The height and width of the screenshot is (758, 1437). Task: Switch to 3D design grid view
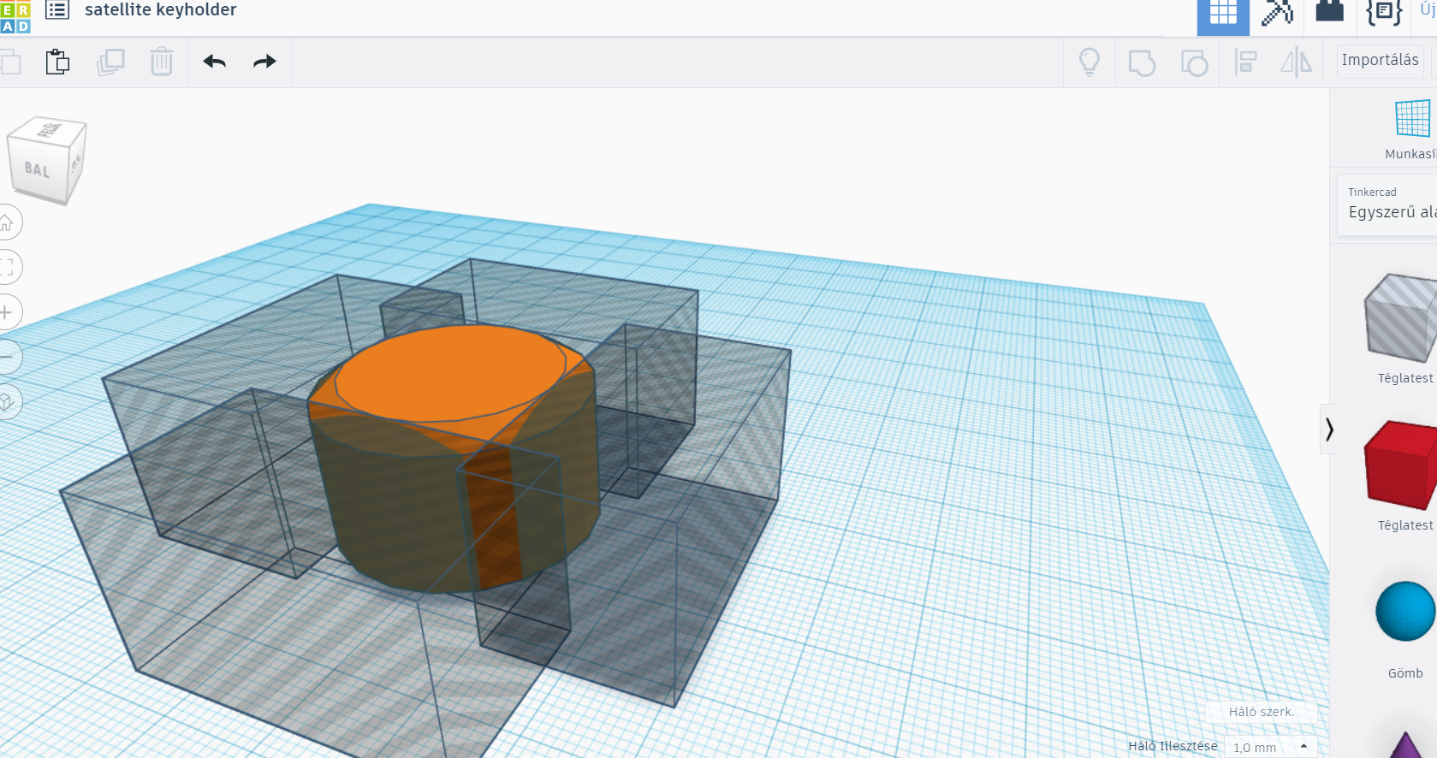(x=1223, y=15)
